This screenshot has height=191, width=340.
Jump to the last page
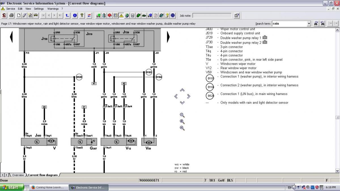click(60, 15)
